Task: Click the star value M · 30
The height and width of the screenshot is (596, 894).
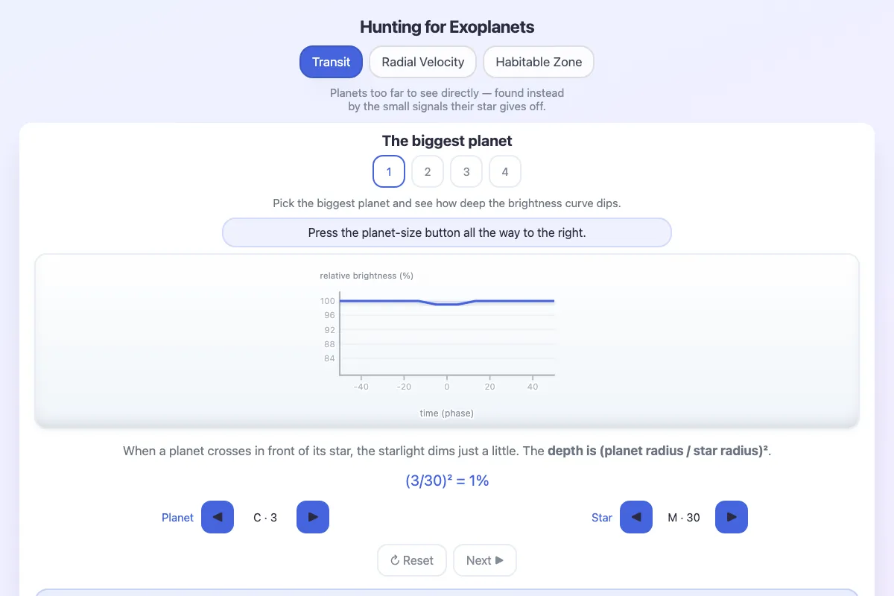Action: click(684, 517)
